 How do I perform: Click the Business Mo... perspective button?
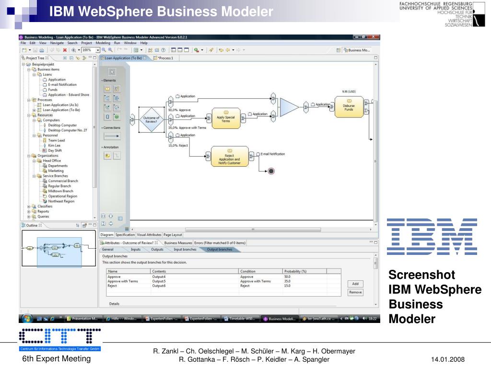tap(357, 50)
